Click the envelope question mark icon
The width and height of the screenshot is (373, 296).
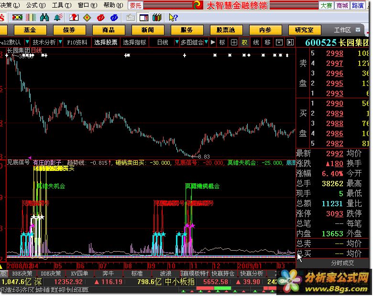74,17
